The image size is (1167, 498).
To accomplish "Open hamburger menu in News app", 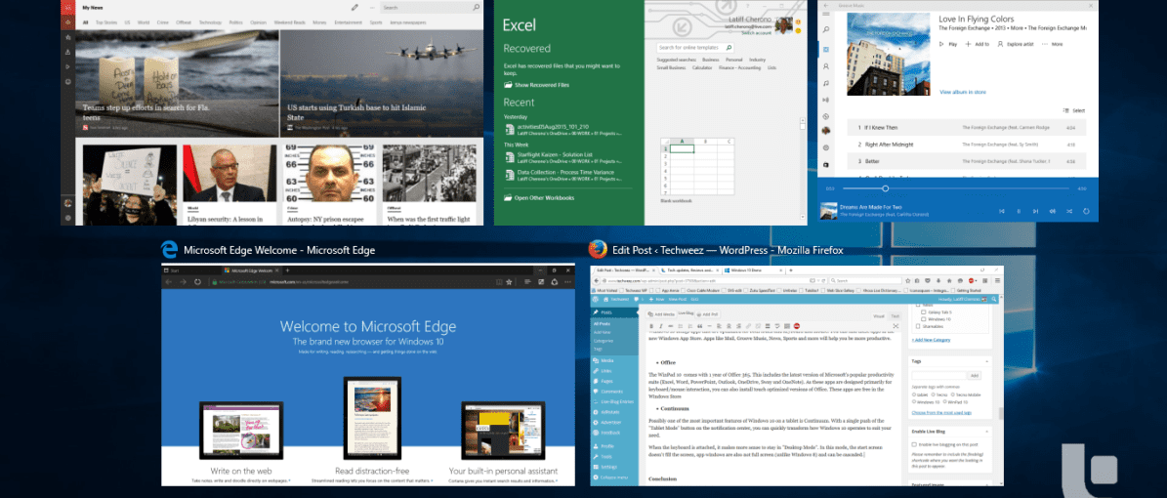I will click(67, 8).
